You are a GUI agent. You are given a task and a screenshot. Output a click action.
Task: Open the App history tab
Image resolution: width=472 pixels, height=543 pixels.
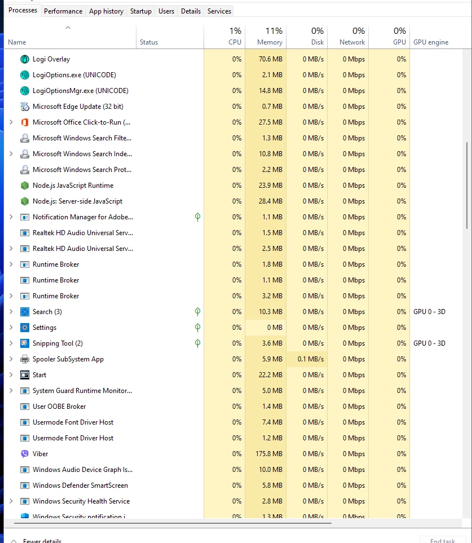(x=106, y=11)
